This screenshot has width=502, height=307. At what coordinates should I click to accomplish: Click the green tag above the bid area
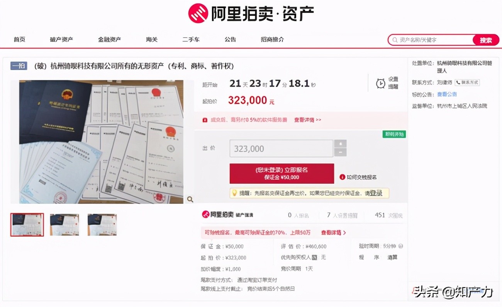coord(394,134)
